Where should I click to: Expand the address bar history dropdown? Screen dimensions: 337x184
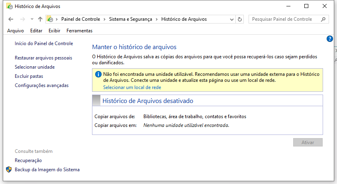coord(232,19)
